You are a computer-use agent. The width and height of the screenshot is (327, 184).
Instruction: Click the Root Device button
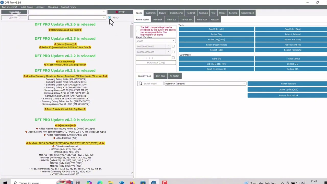tap(291, 59)
